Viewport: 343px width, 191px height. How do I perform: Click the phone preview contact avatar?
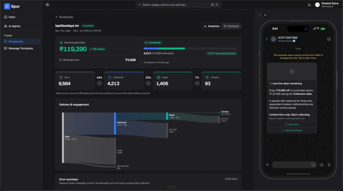(273, 39)
